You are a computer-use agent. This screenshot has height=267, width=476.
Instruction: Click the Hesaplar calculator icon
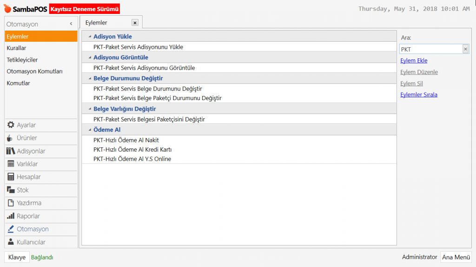click(11, 177)
